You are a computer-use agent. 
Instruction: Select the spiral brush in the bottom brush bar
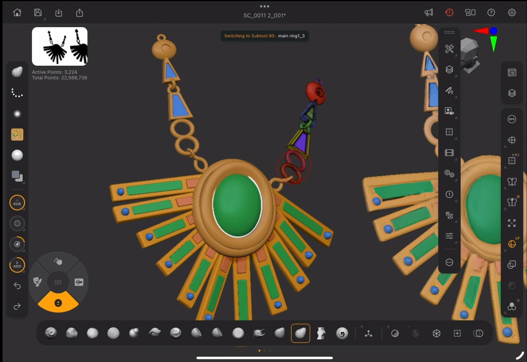click(342, 333)
